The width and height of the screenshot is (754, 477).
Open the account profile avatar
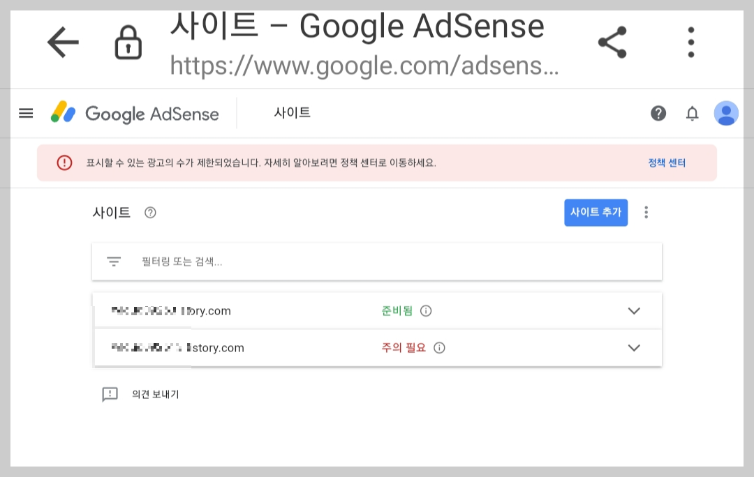726,114
